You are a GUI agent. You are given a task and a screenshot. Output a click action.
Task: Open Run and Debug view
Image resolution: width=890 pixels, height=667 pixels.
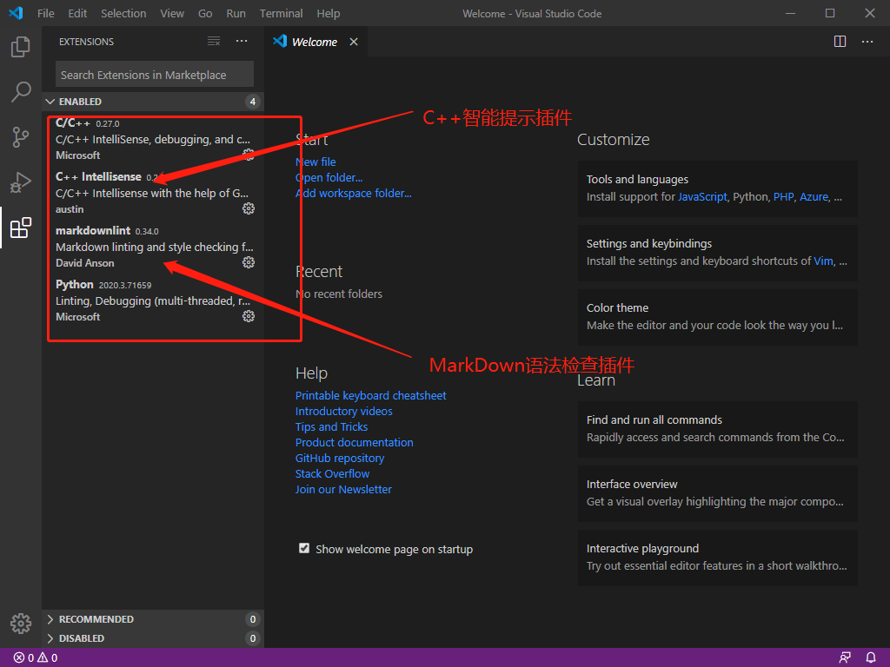pos(21,182)
